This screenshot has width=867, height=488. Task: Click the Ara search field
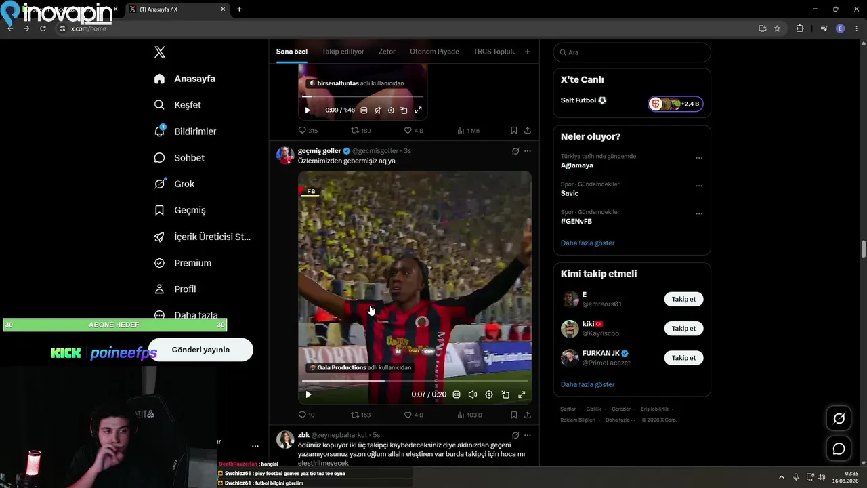[632, 52]
